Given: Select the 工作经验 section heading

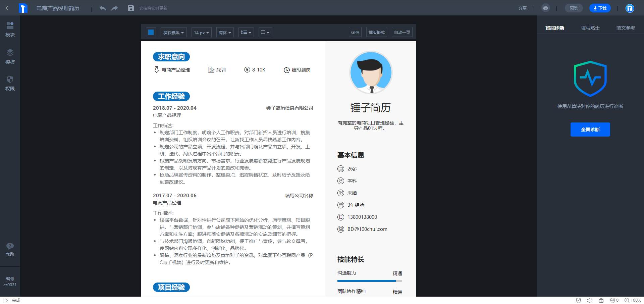Looking at the screenshot, I should point(171,96).
